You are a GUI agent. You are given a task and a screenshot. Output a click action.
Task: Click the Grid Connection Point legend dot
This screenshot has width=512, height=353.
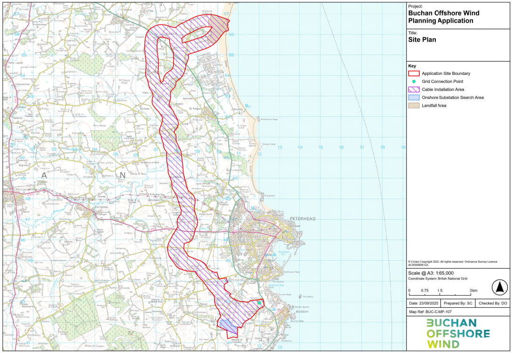[x=414, y=81]
